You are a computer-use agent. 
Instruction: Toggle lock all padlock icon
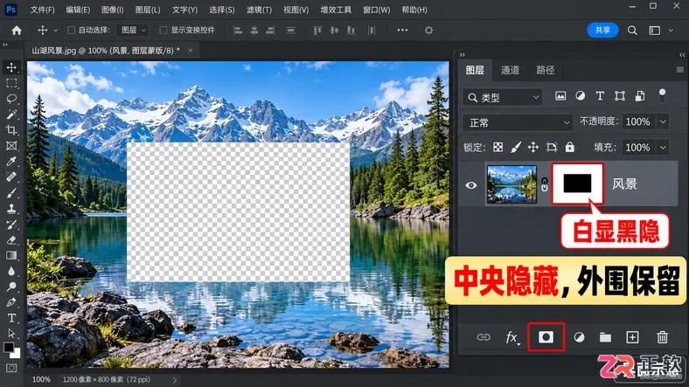click(569, 147)
